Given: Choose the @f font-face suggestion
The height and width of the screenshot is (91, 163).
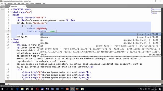Looking at the screenshot, I should point(101,46).
